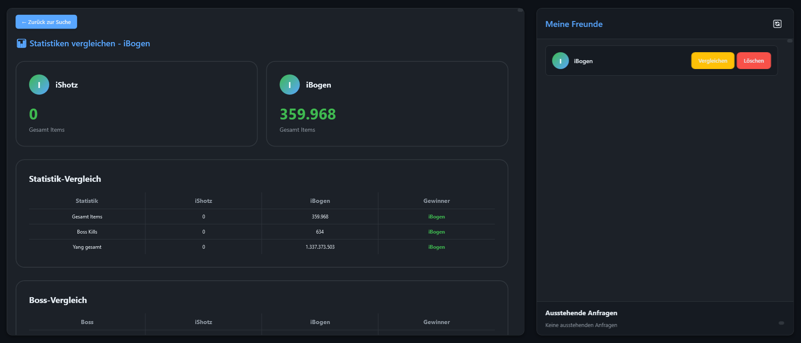Click the green iBogen winner for Gesamt Items

[436, 217]
